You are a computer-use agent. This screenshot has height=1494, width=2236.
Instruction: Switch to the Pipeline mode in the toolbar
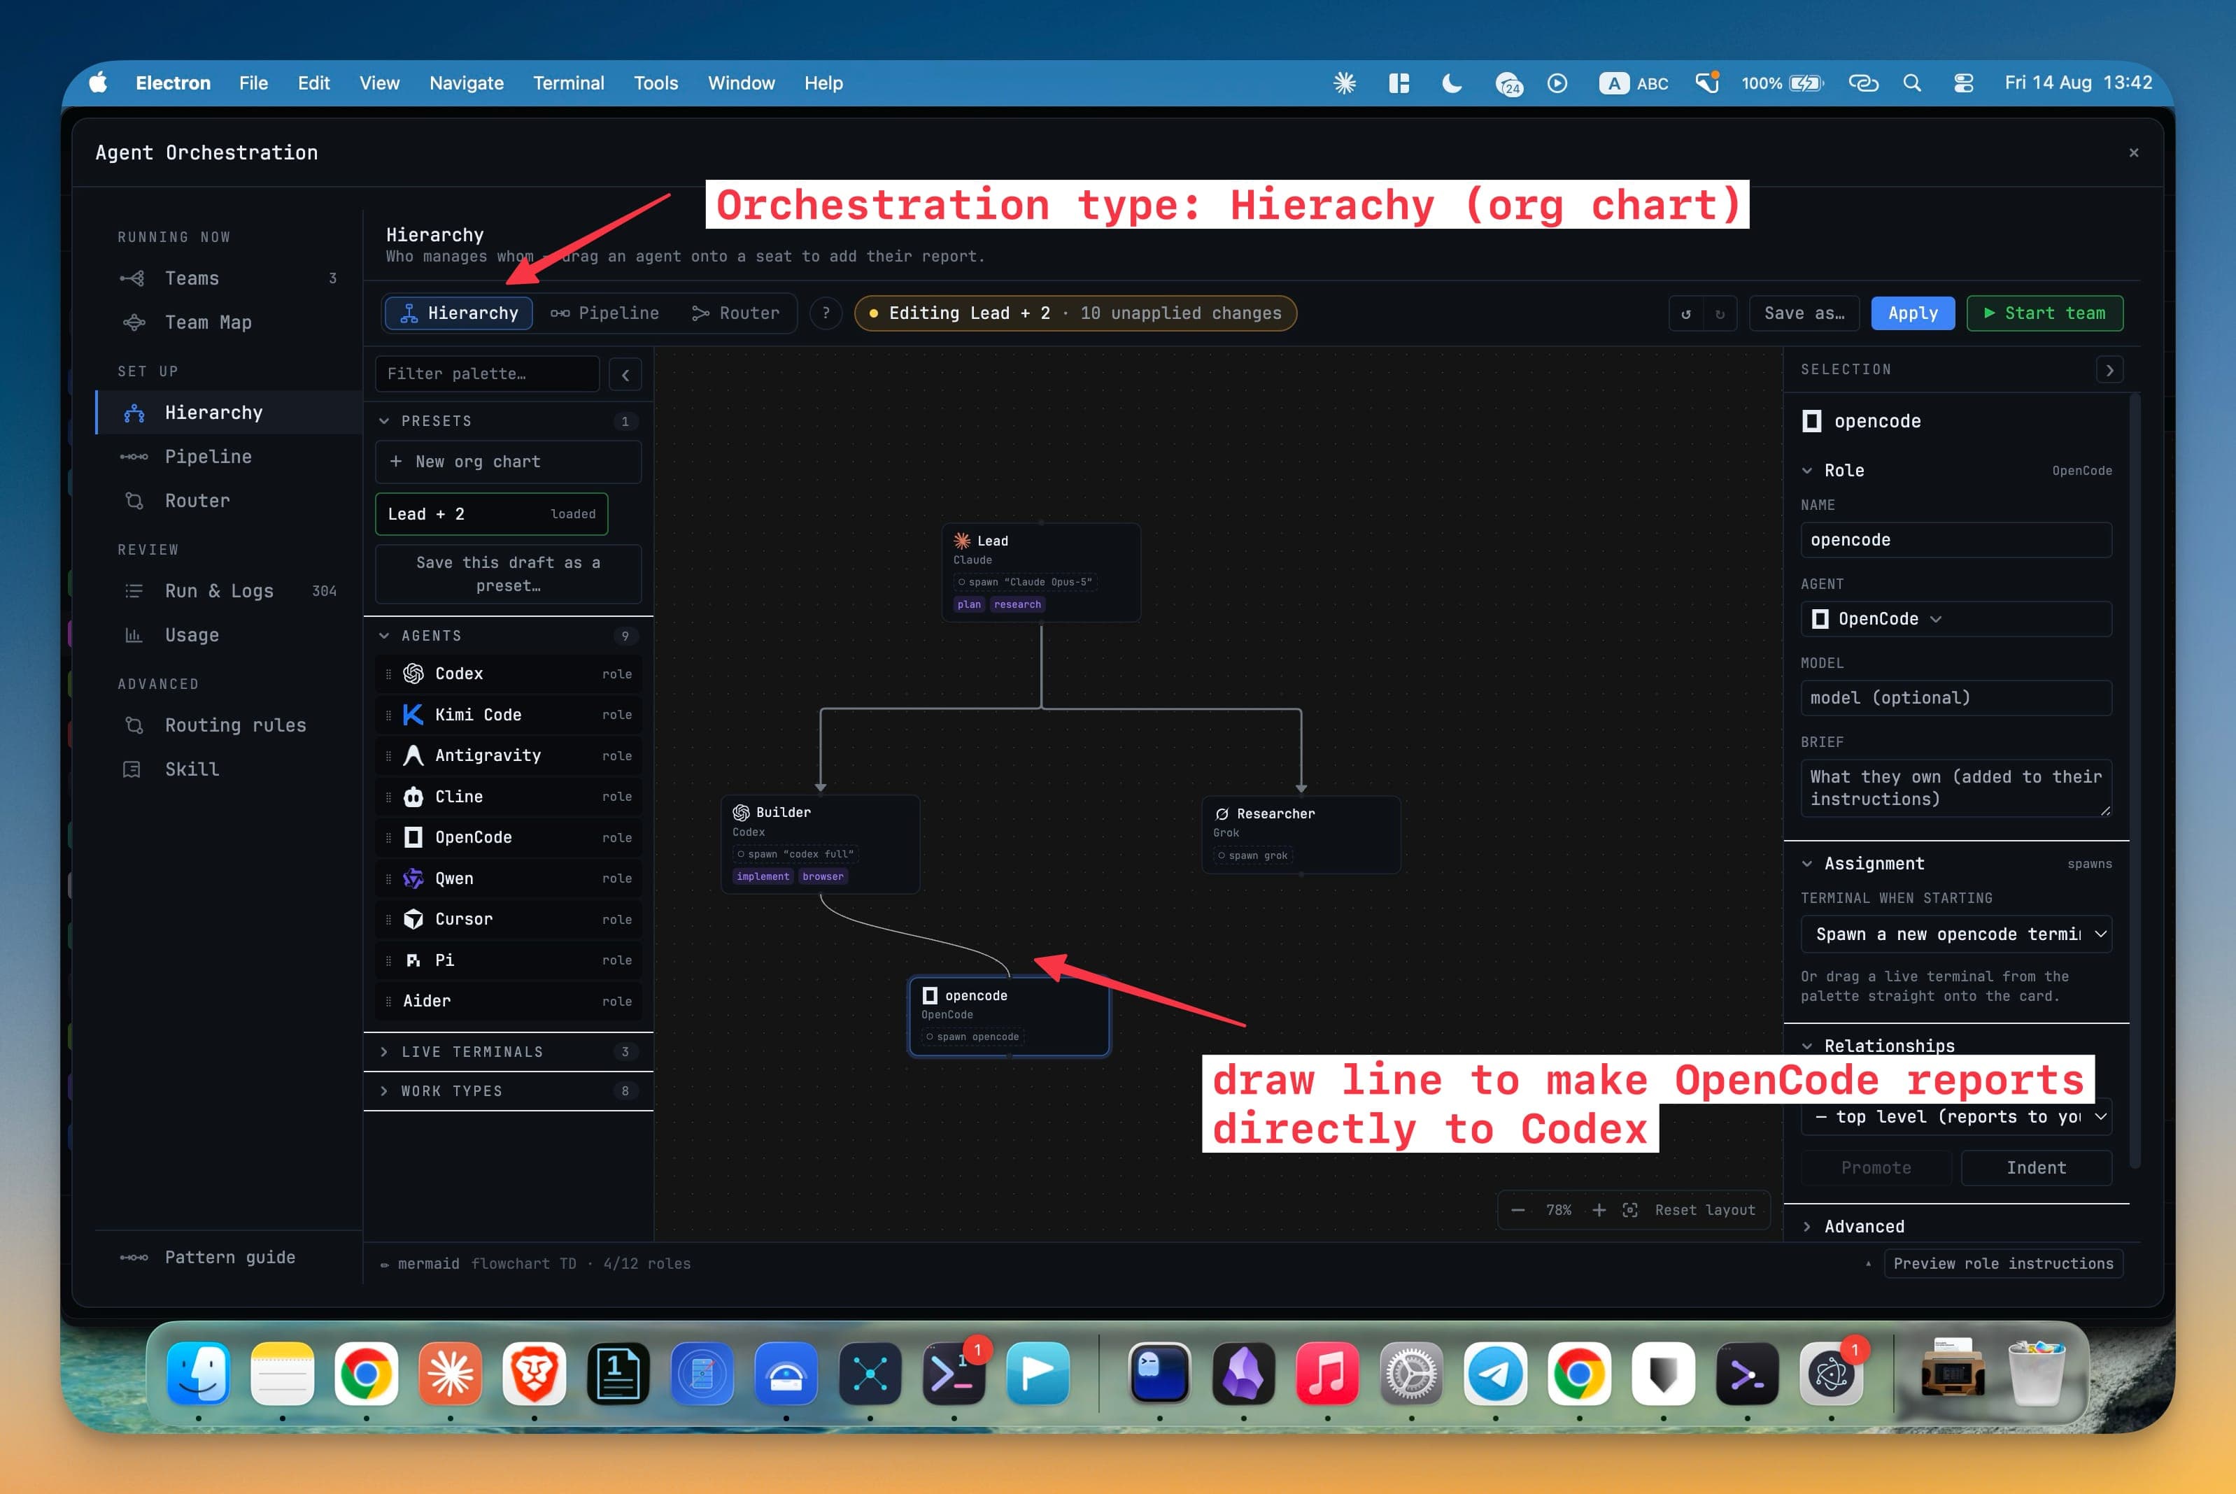point(604,313)
